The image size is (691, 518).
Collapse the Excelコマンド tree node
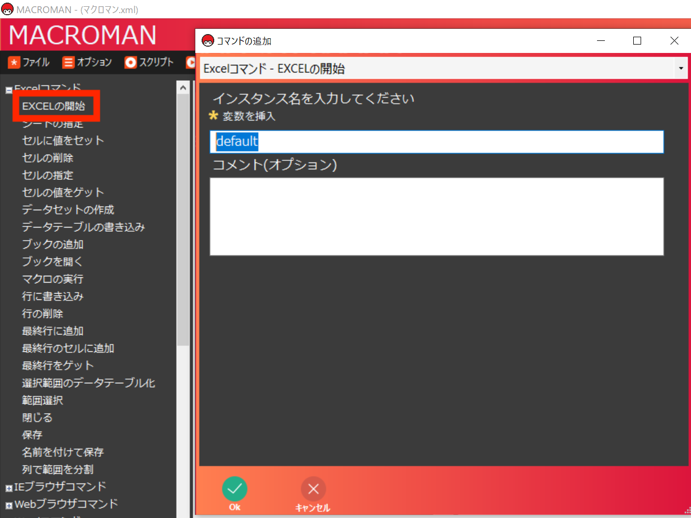coord(9,90)
